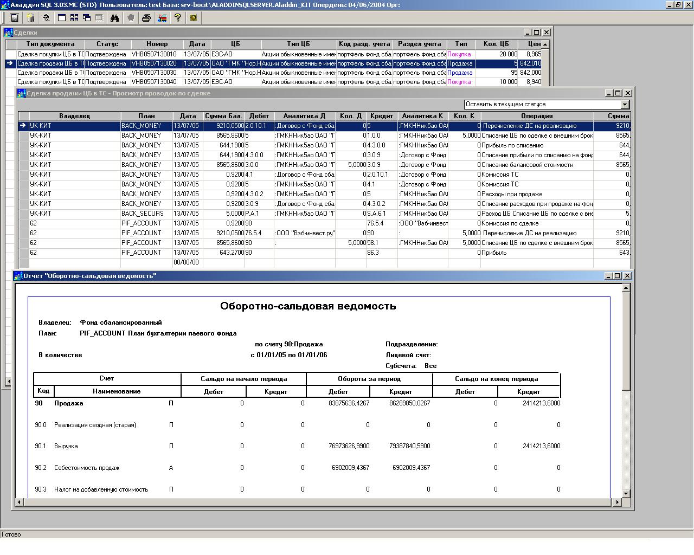Click the report vertical scrollbar thumb
This screenshot has height=555, width=694.
[x=626, y=341]
